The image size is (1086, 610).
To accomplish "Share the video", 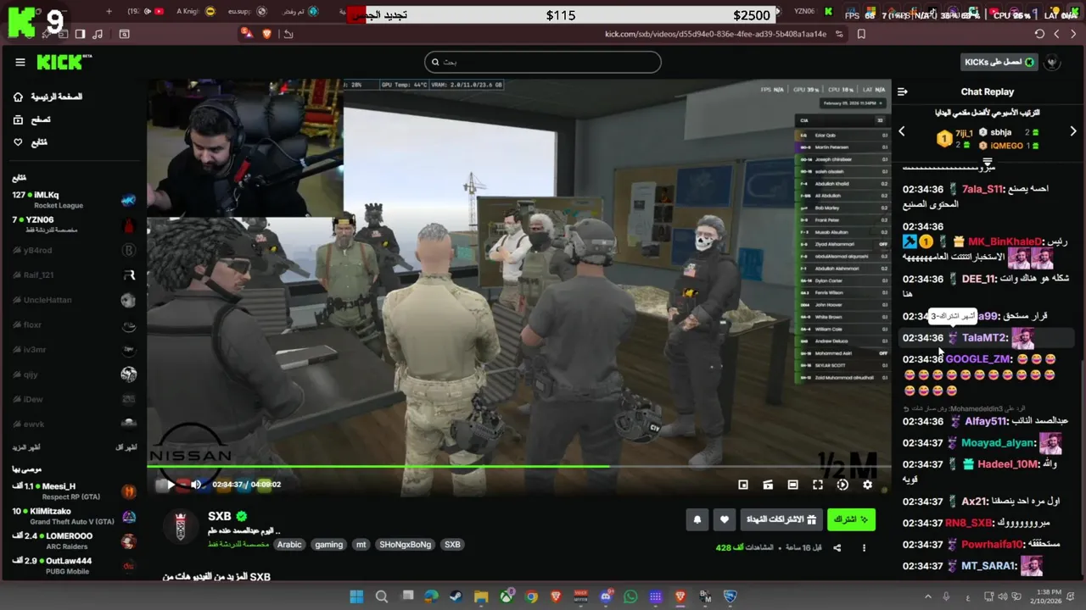I will pos(837,547).
